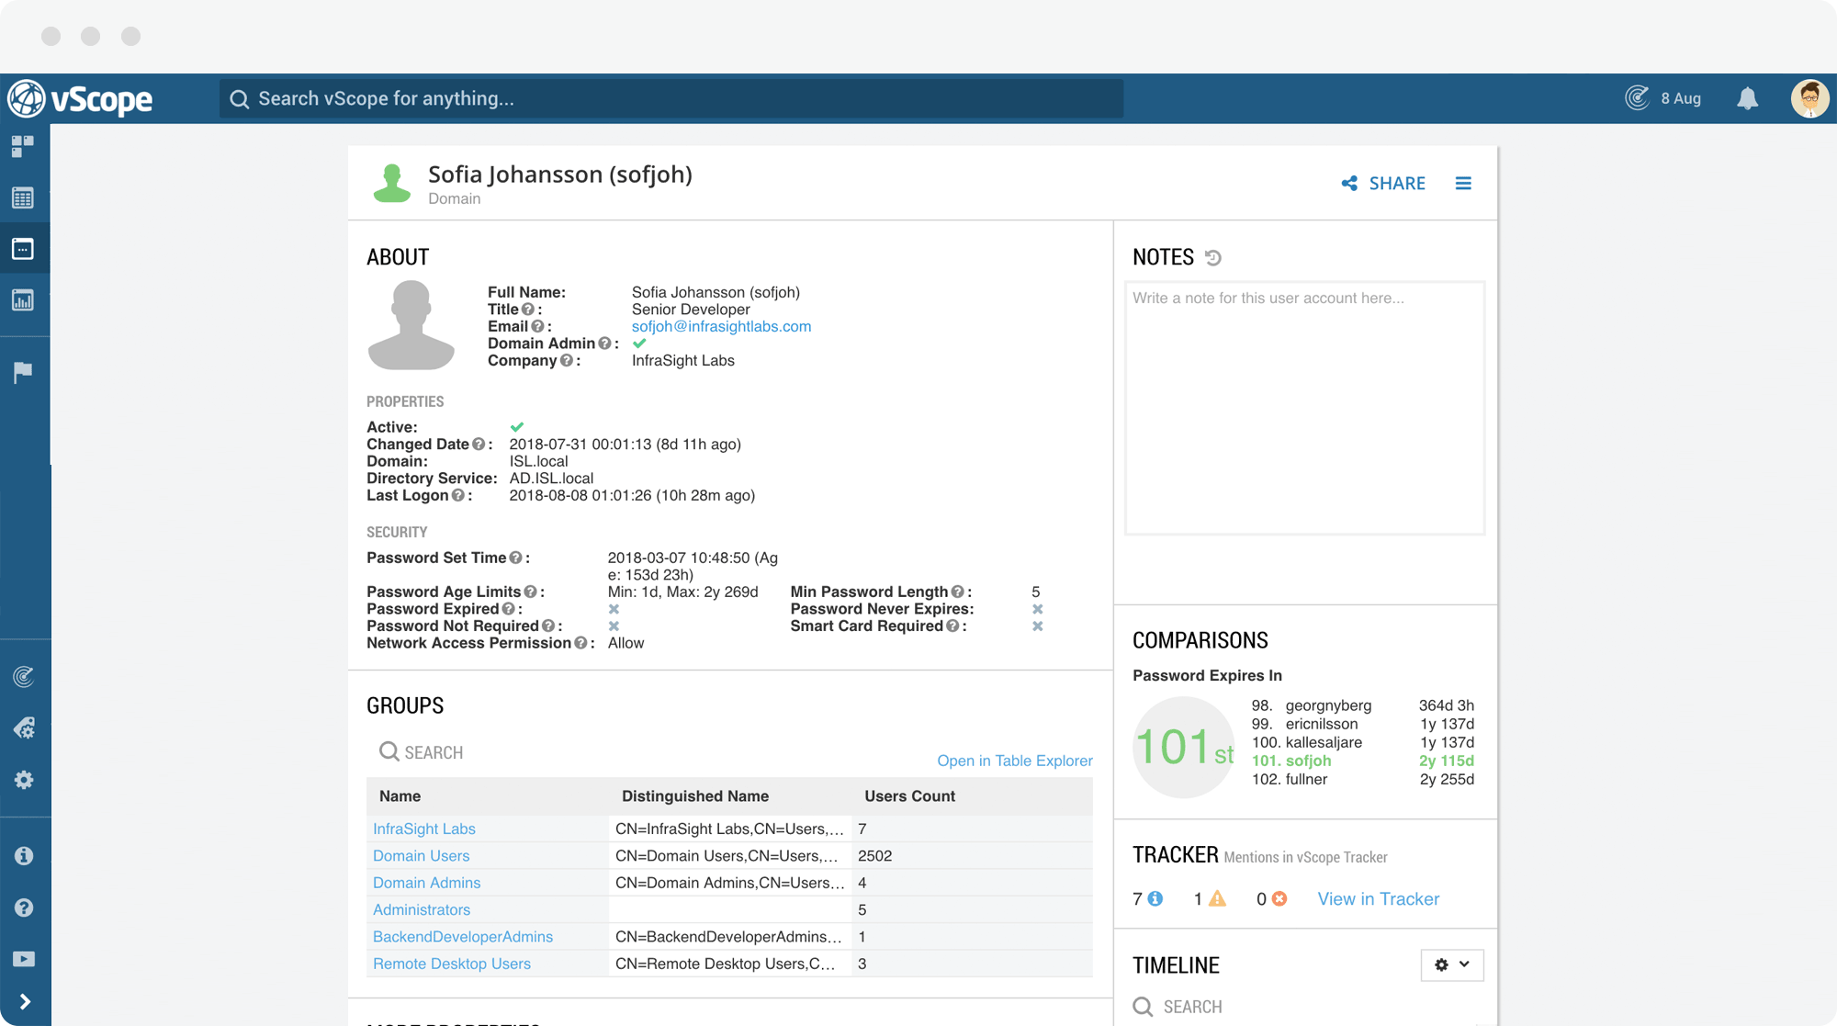
Task: Select the flag/bookmark icon in sidebar
Action: coord(23,371)
